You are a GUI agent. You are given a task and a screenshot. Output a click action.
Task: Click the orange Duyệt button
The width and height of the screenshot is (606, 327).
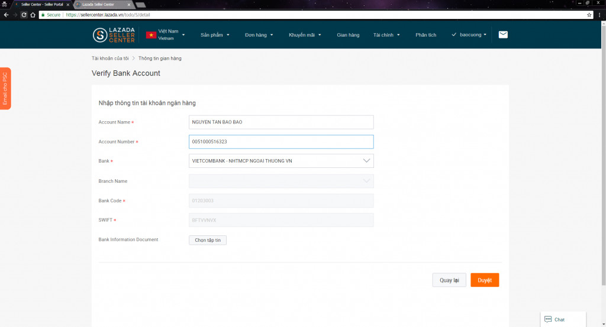tap(485, 280)
